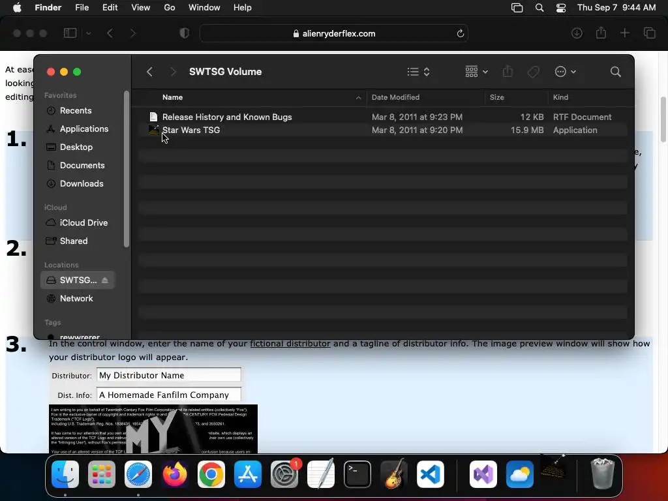
Task: Open App Store from the Dock
Action: (x=247, y=474)
